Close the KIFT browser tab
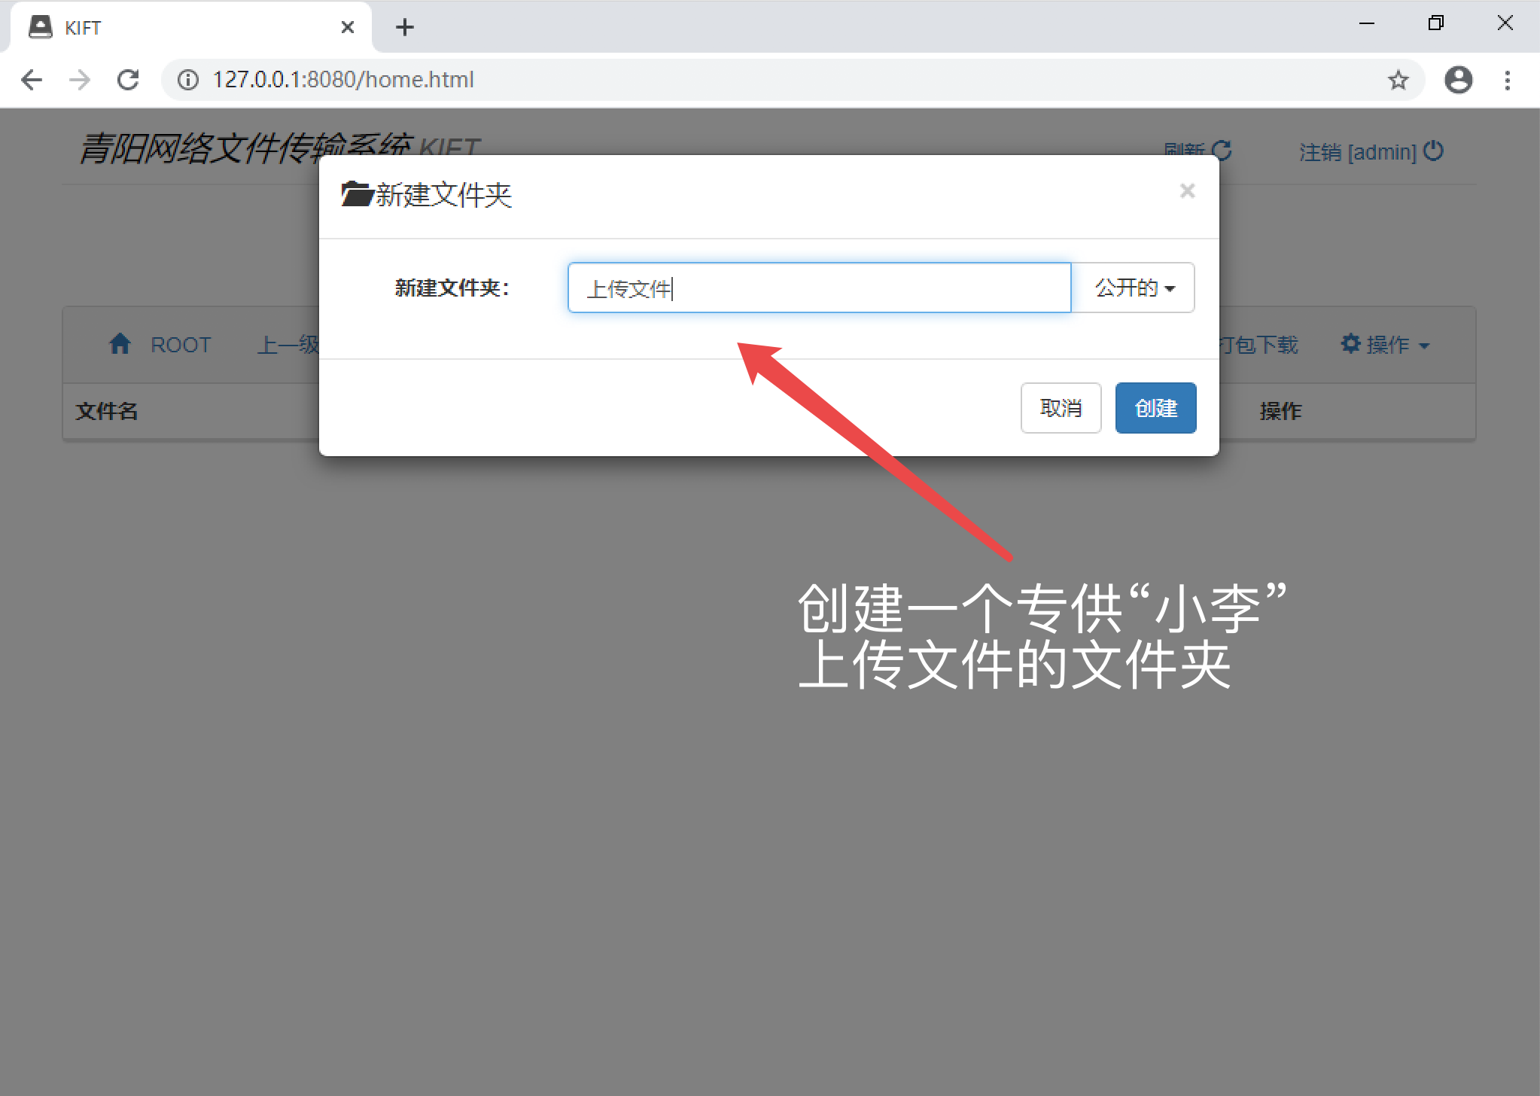Image resolution: width=1540 pixels, height=1096 pixels. [x=347, y=28]
